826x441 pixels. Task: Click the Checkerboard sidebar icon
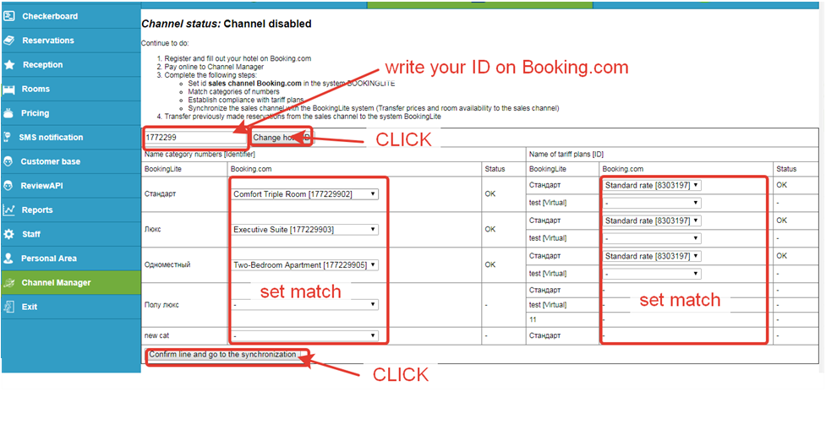click(9, 16)
